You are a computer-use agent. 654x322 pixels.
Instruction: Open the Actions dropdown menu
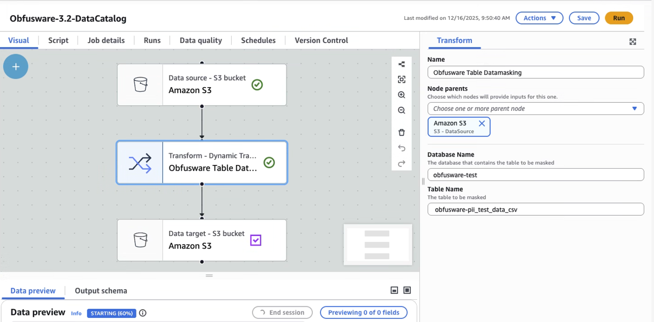pos(539,18)
